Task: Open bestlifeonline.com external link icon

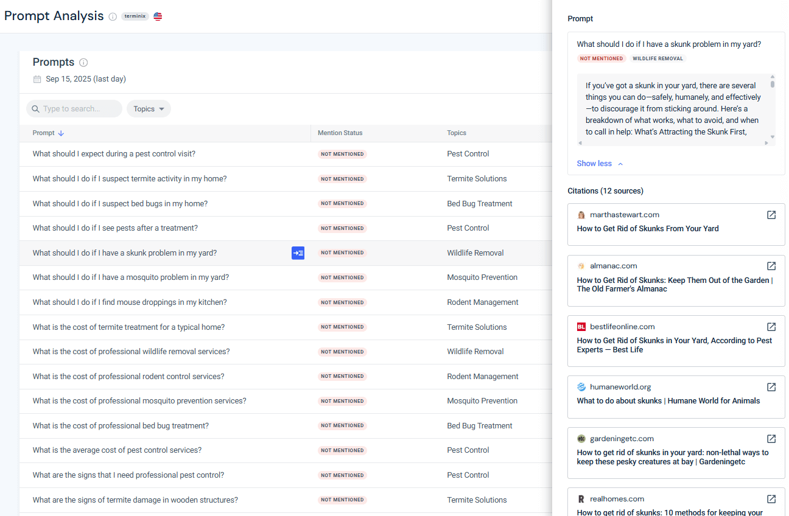Action: coord(771,327)
